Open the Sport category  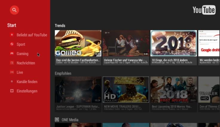tap(21, 44)
